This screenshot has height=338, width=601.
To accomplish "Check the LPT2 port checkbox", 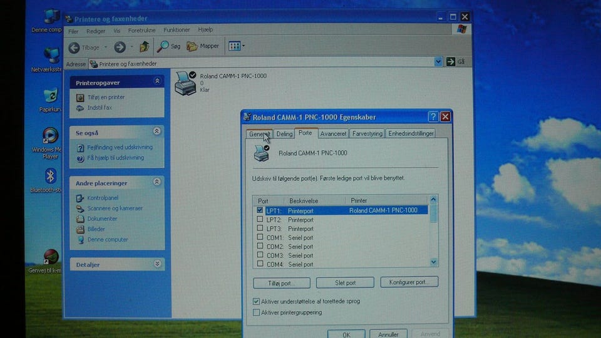I will (x=260, y=219).
